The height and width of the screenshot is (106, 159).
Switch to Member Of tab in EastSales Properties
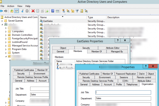[97, 52]
